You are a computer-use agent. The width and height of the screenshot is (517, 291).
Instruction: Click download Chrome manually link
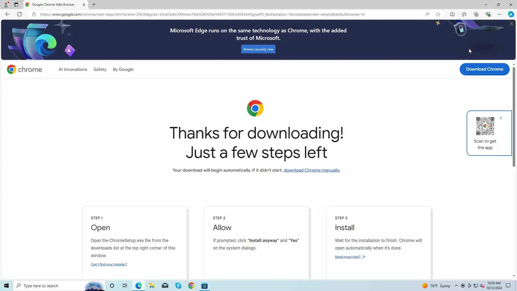(x=312, y=170)
